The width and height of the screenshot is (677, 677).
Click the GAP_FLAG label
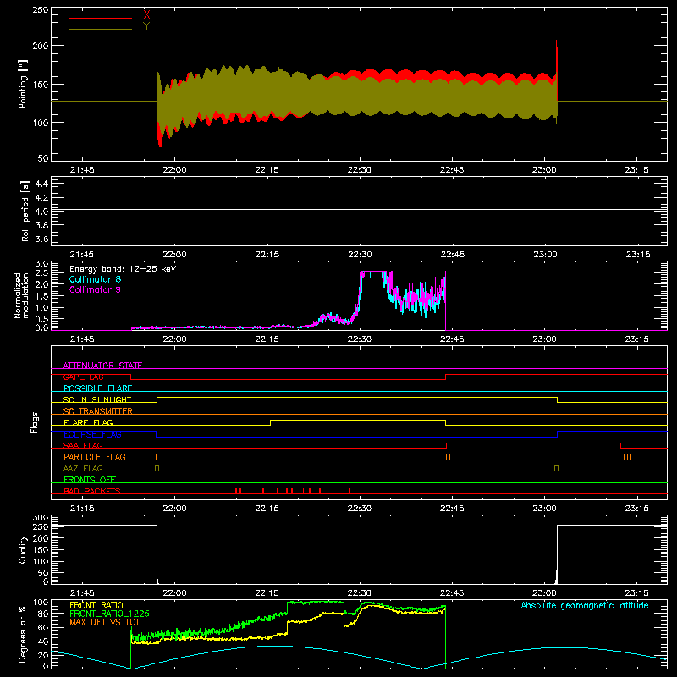[83, 377]
